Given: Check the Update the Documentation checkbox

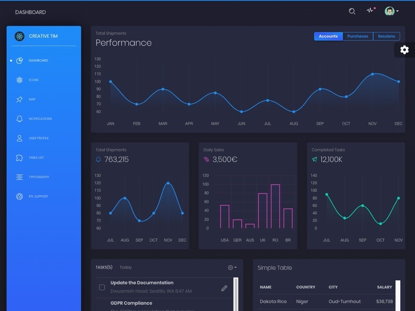Looking at the screenshot, I should [102, 287].
